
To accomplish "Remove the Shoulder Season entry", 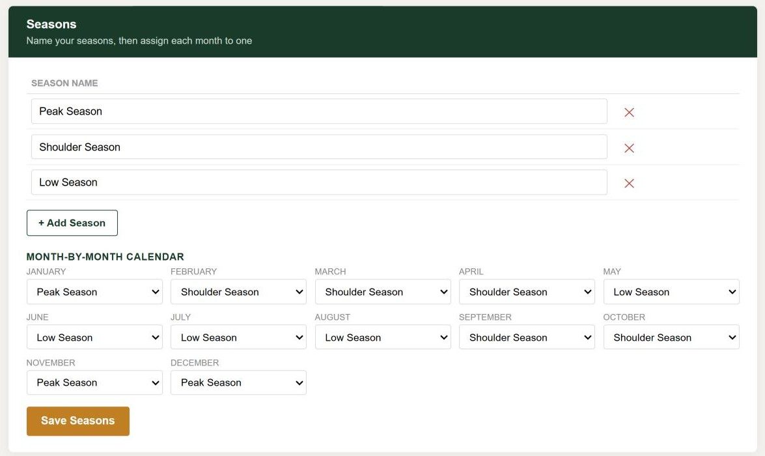I will coord(629,148).
